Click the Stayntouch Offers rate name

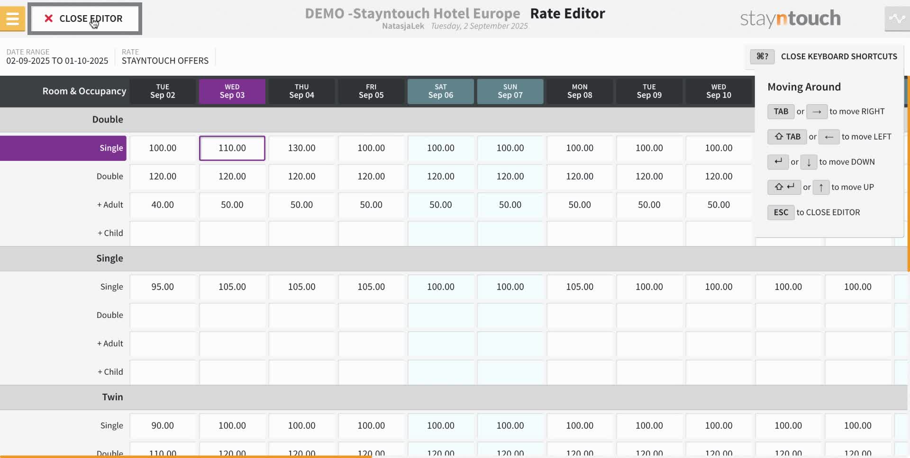(x=165, y=61)
